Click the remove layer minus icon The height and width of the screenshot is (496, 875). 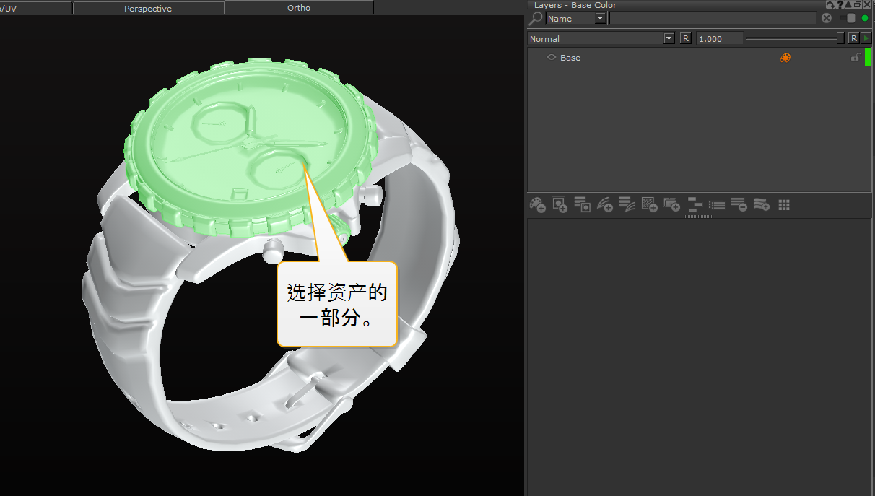tap(739, 205)
